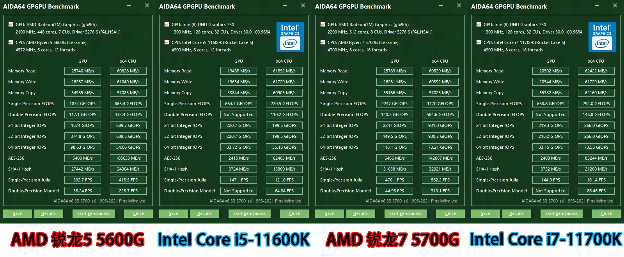Image resolution: width=624 pixels, height=257 pixels.
Task: Select CPU AES-256 value 83244 MB/s
Action: click(x=596, y=158)
